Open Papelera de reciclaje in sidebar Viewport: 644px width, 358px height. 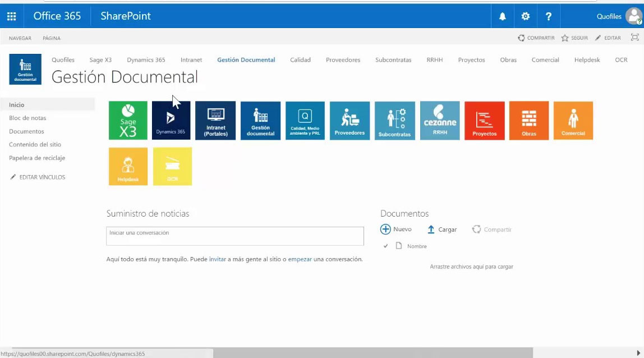coord(37,158)
